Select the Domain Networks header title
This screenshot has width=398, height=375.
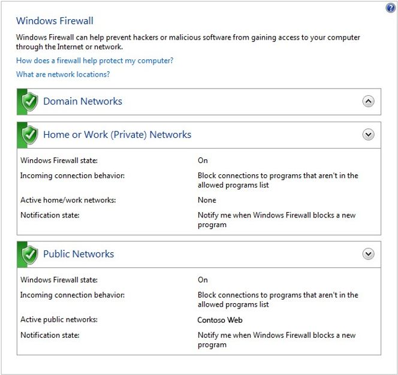83,101
